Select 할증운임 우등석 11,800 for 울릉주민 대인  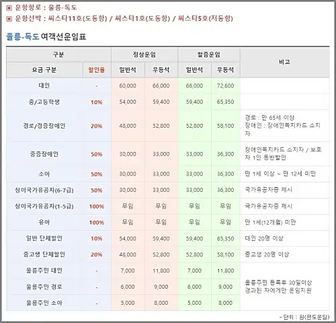[226, 271]
